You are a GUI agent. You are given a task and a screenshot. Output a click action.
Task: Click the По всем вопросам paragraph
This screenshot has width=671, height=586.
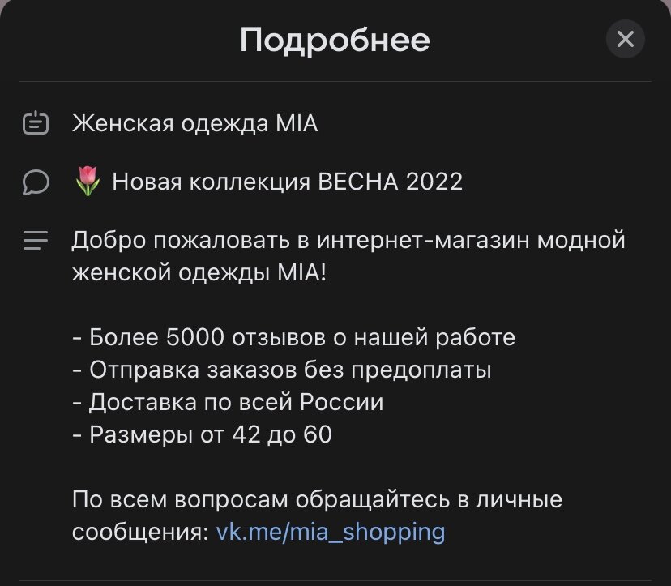(x=316, y=501)
